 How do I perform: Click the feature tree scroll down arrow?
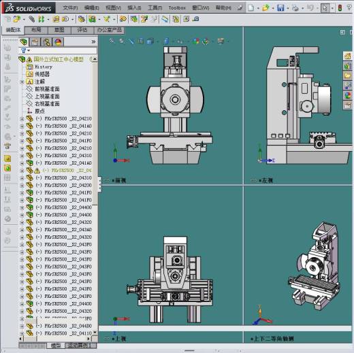pos(95,333)
